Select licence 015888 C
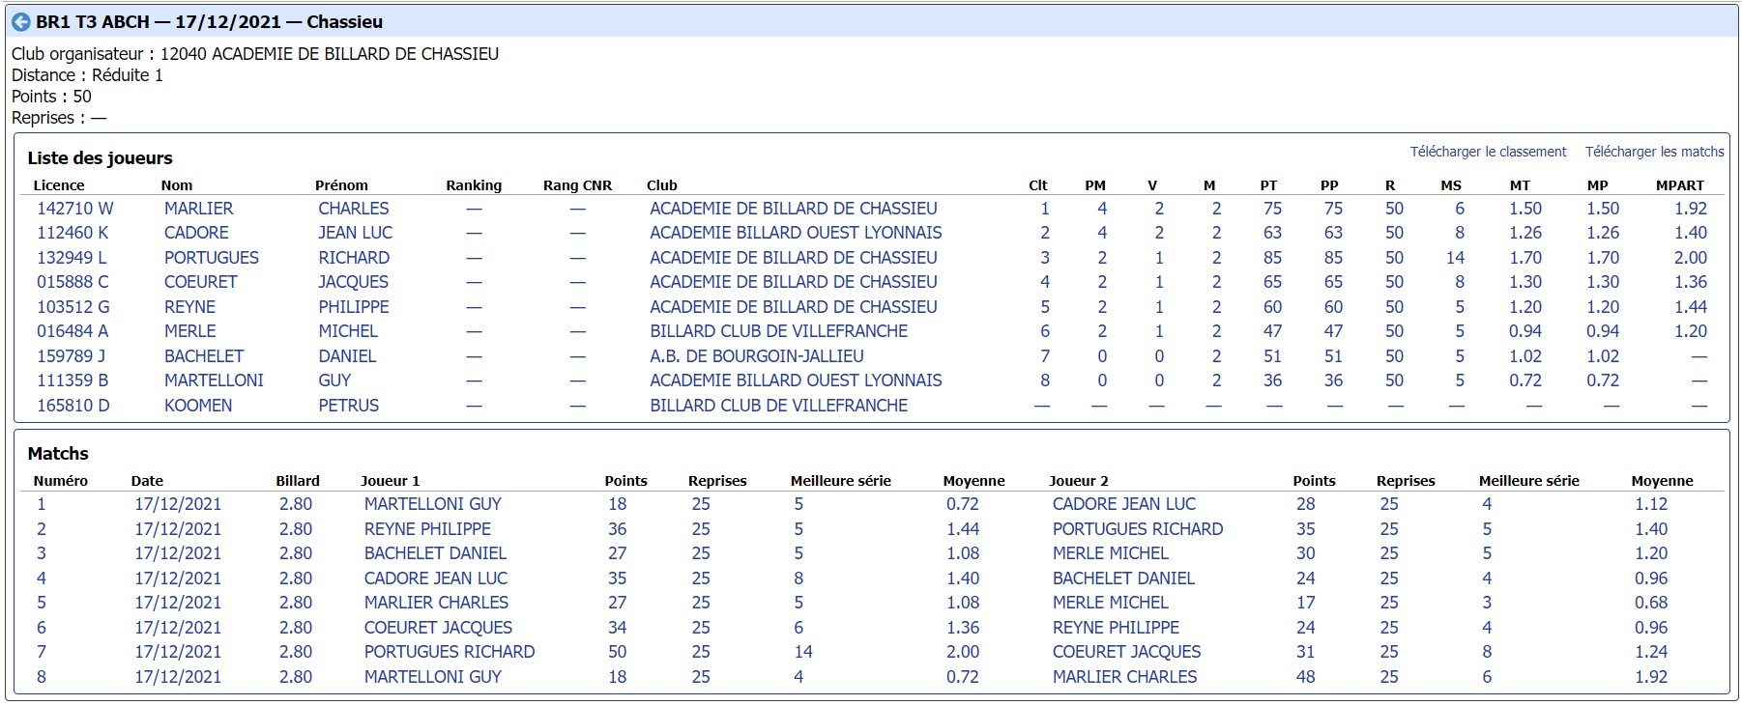 pos(73,282)
